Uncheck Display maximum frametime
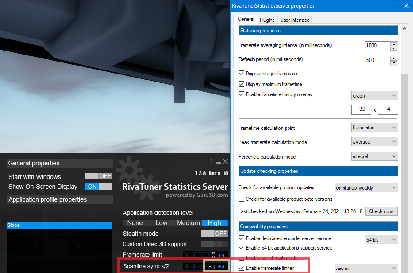This screenshot has width=413, height=273. (241, 84)
